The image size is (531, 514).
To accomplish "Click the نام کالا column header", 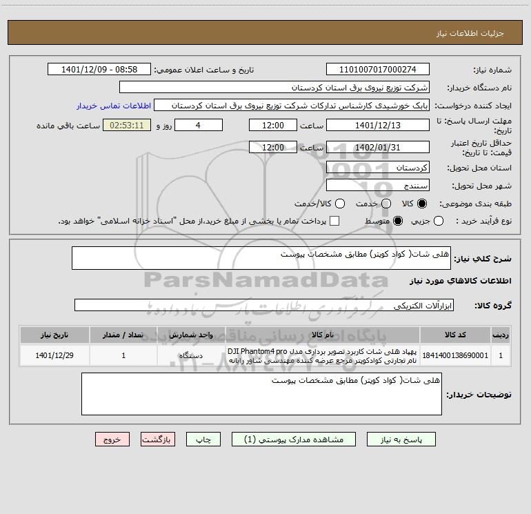I will pos(323,335).
